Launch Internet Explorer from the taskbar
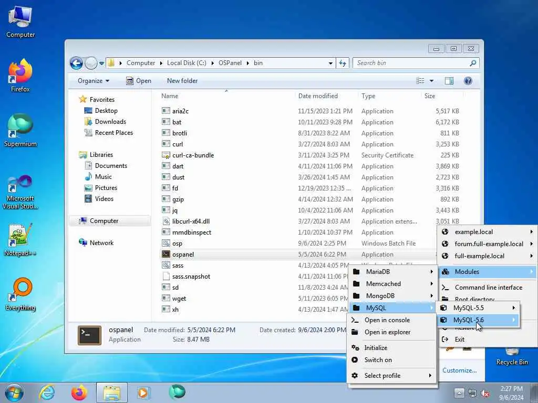The image size is (538, 403). tap(47, 393)
